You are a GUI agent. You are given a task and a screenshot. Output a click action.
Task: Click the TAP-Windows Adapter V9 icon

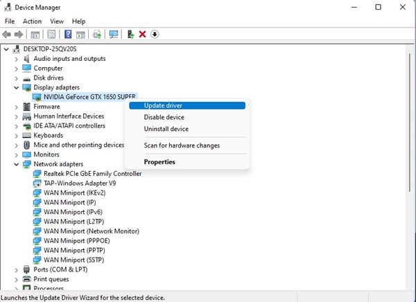tap(37, 184)
